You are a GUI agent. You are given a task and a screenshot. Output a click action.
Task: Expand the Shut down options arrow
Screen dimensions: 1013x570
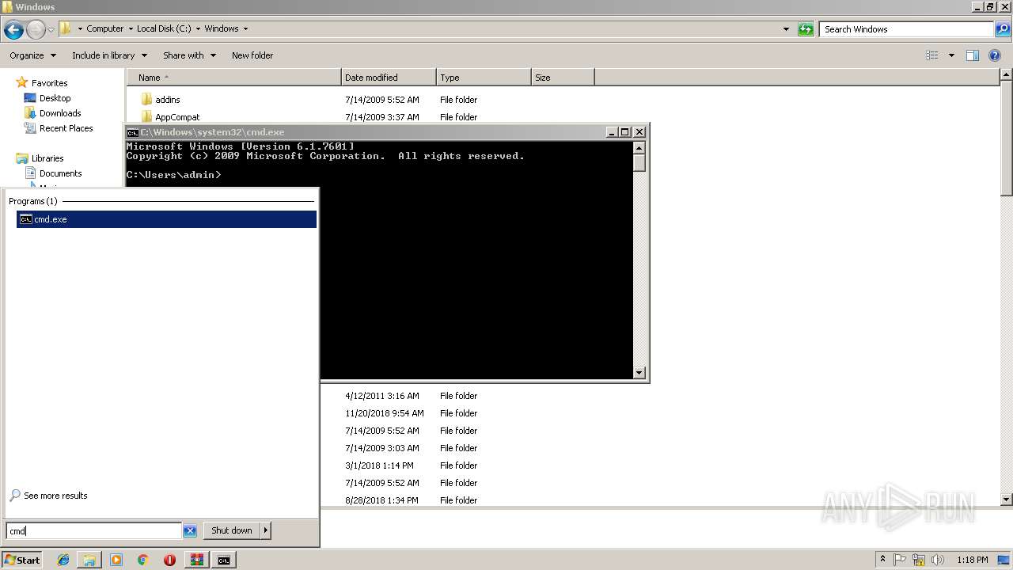tap(265, 530)
